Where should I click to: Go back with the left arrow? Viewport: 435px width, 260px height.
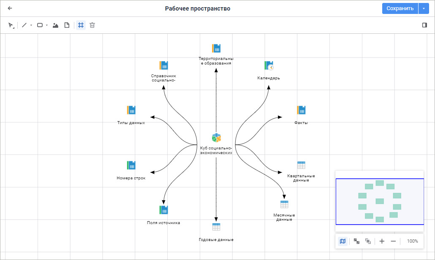(10, 8)
